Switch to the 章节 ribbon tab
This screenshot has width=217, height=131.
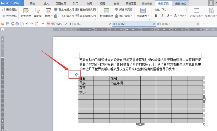click(x=116, y=4)
